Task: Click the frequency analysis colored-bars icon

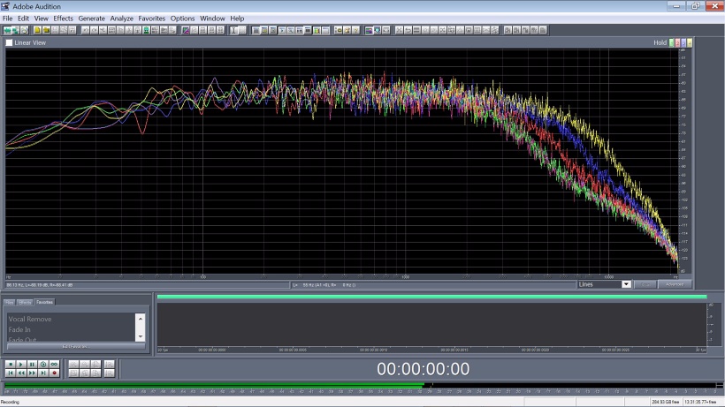Action: coord(369,30)
